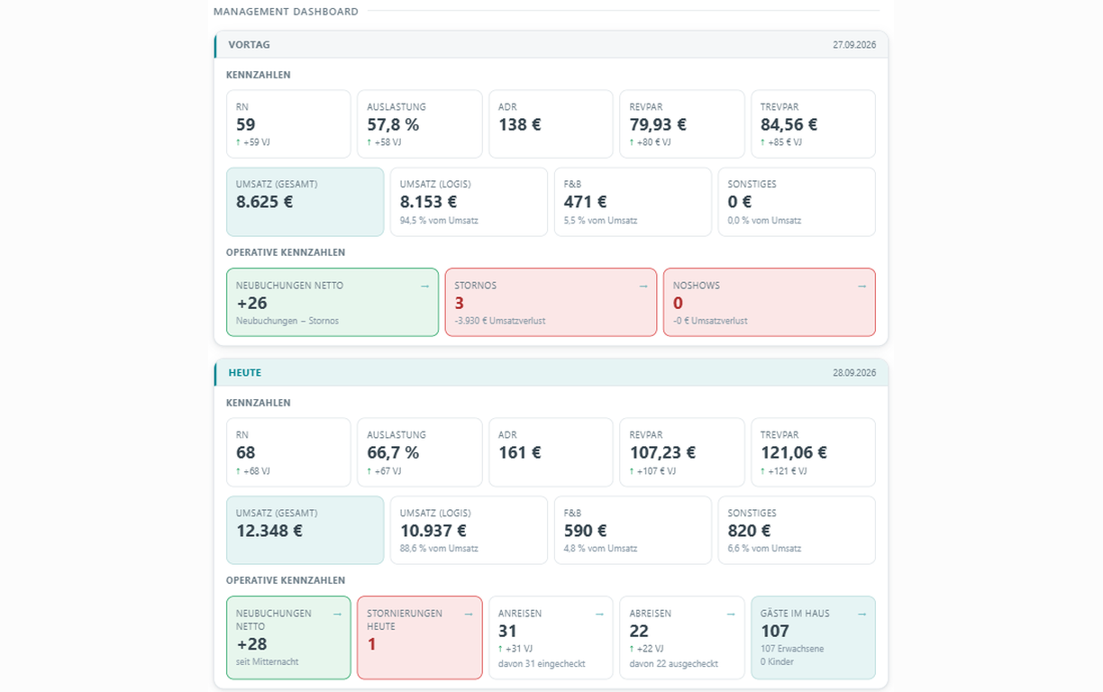Click the '+80 € VJ' comparison text
The width and height of the screenshot is (1103, 692).
[653, 142]
